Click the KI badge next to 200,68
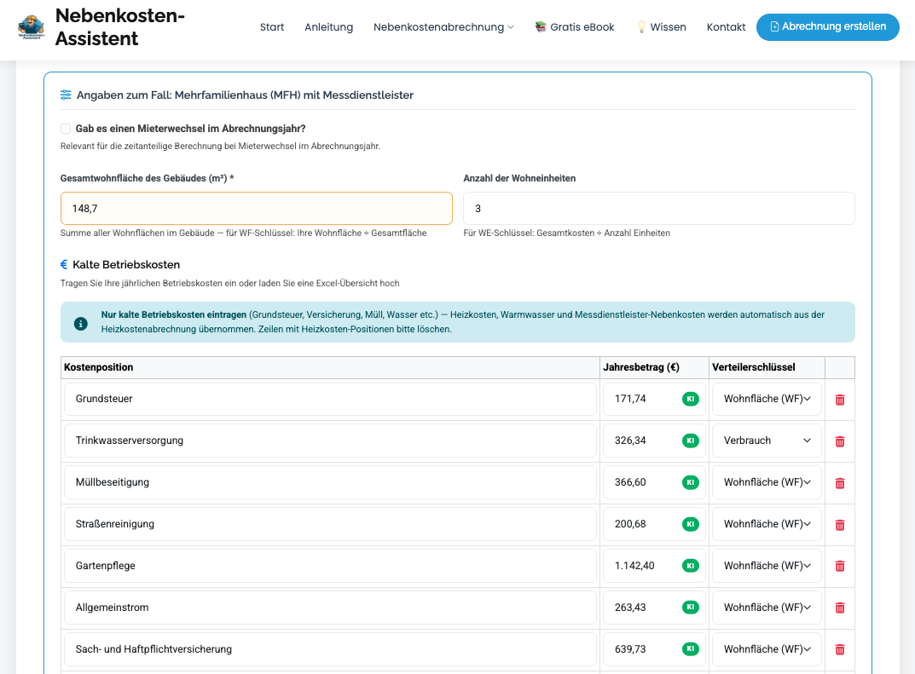This screenshot has height=674, width=915. pyautogui.click(x=691, y=524)
